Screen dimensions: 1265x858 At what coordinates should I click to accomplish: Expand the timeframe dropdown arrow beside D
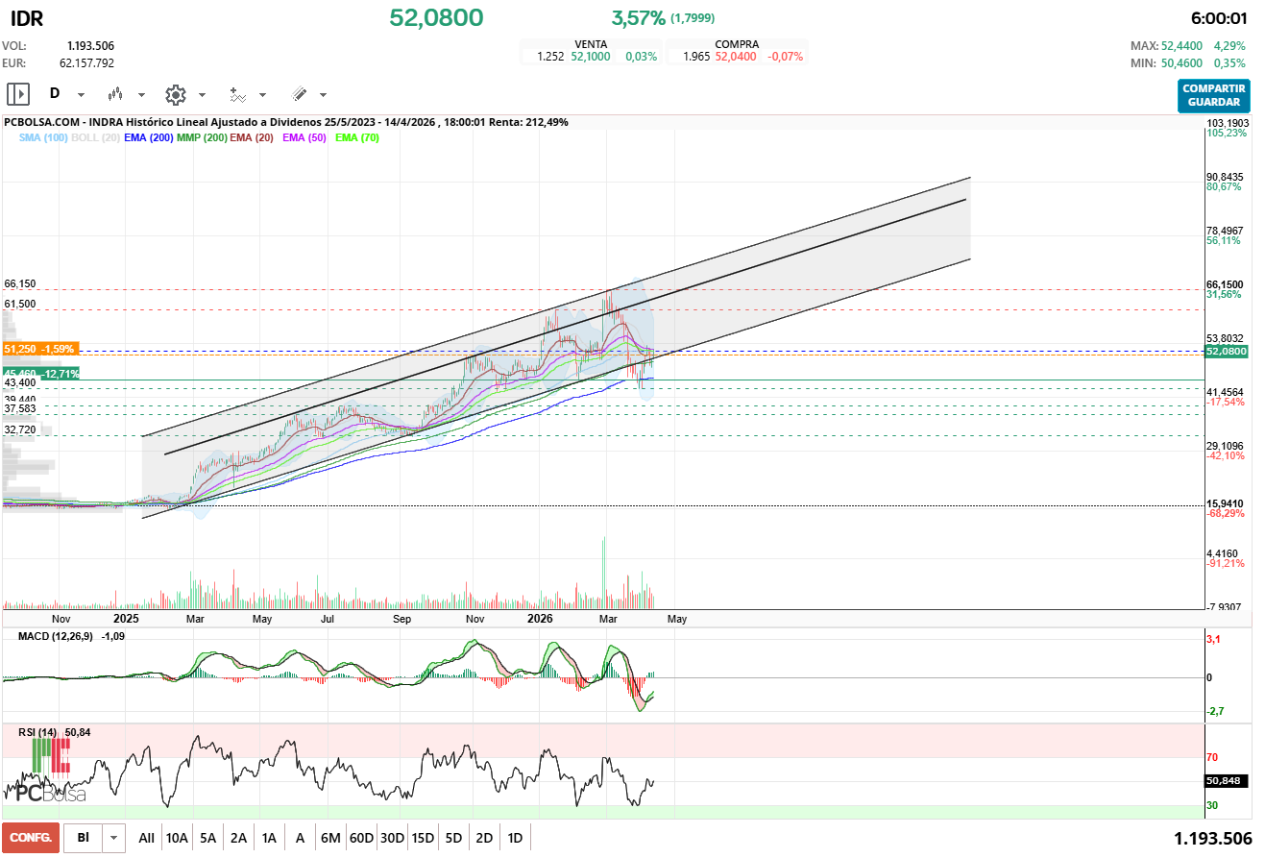[x=81, y=95]
